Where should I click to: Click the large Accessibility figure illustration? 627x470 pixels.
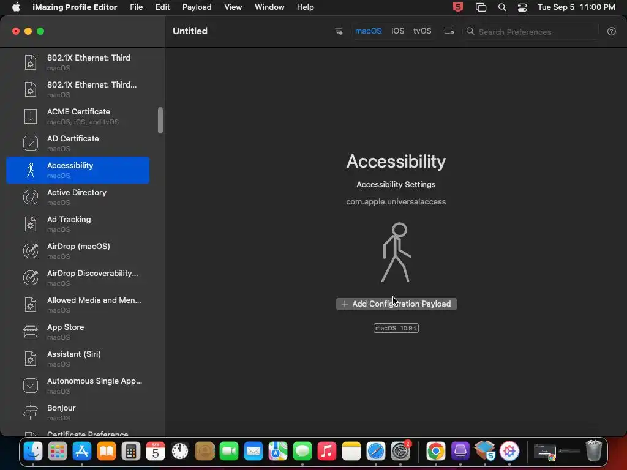[396, 252]
